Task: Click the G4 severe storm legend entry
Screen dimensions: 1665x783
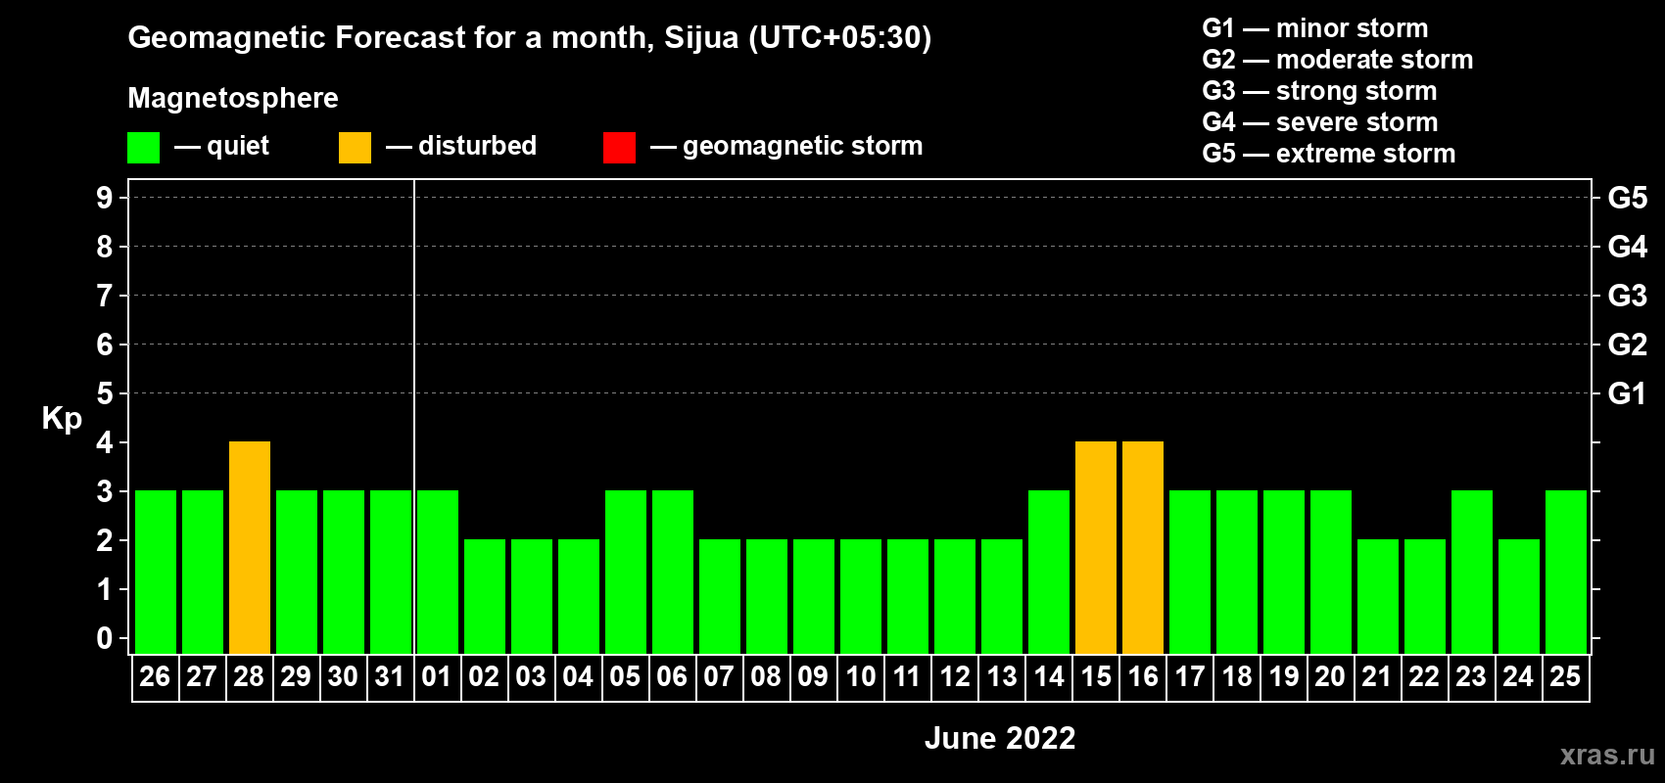Action: [1320, 122]
